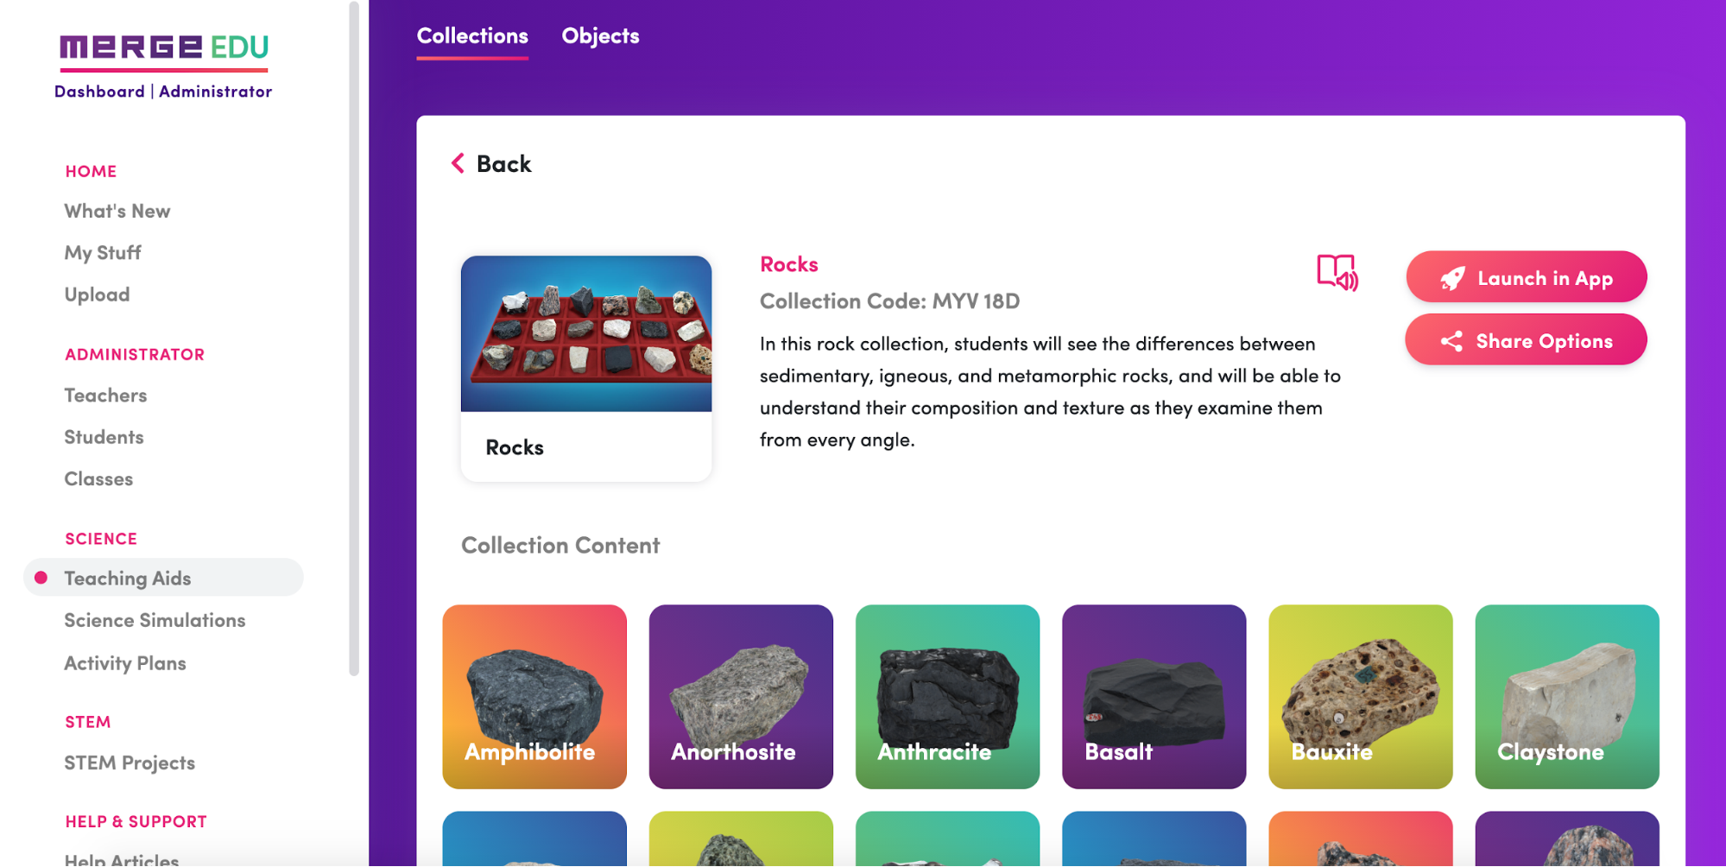Open What's New in sidebar

click(117, 211)
